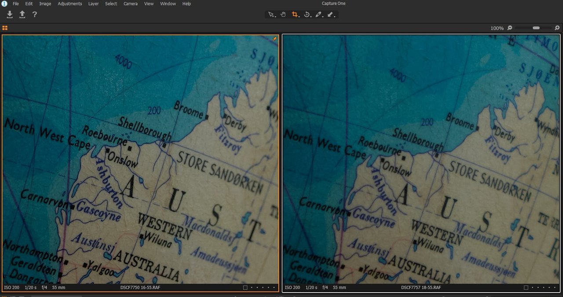
Task: Select the Crop tool
Action: 295,15
